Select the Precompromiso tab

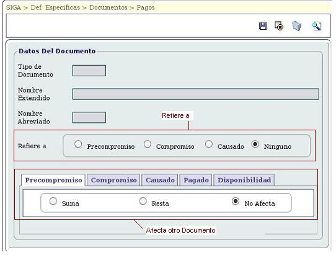pyautogui.click(x=53, y=180)
